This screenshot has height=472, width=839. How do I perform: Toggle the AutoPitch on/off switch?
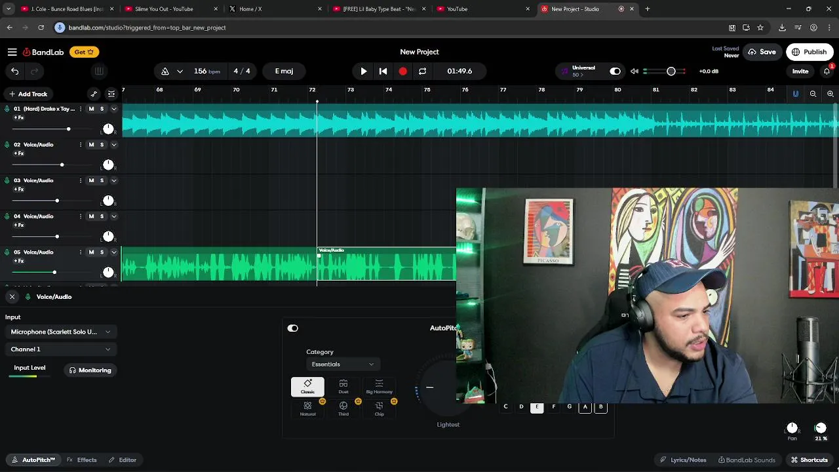[x=292, y=328]
